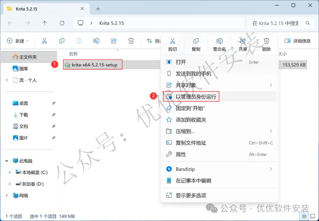The height and width of the screenshot is (221, 319).
Task: Click the search magnifier icon
Action: (x=308, y=23)
